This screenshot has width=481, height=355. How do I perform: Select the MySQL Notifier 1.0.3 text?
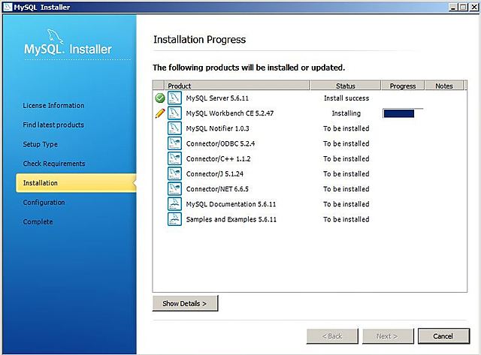pos(217,128)
